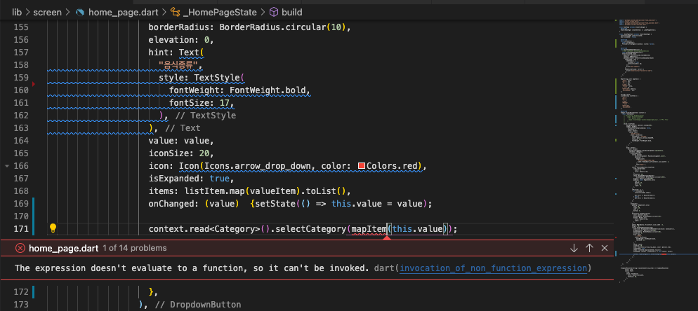Click line number 171
The width and height of the screenshot is (698, 311).
(x=21, y=229)
